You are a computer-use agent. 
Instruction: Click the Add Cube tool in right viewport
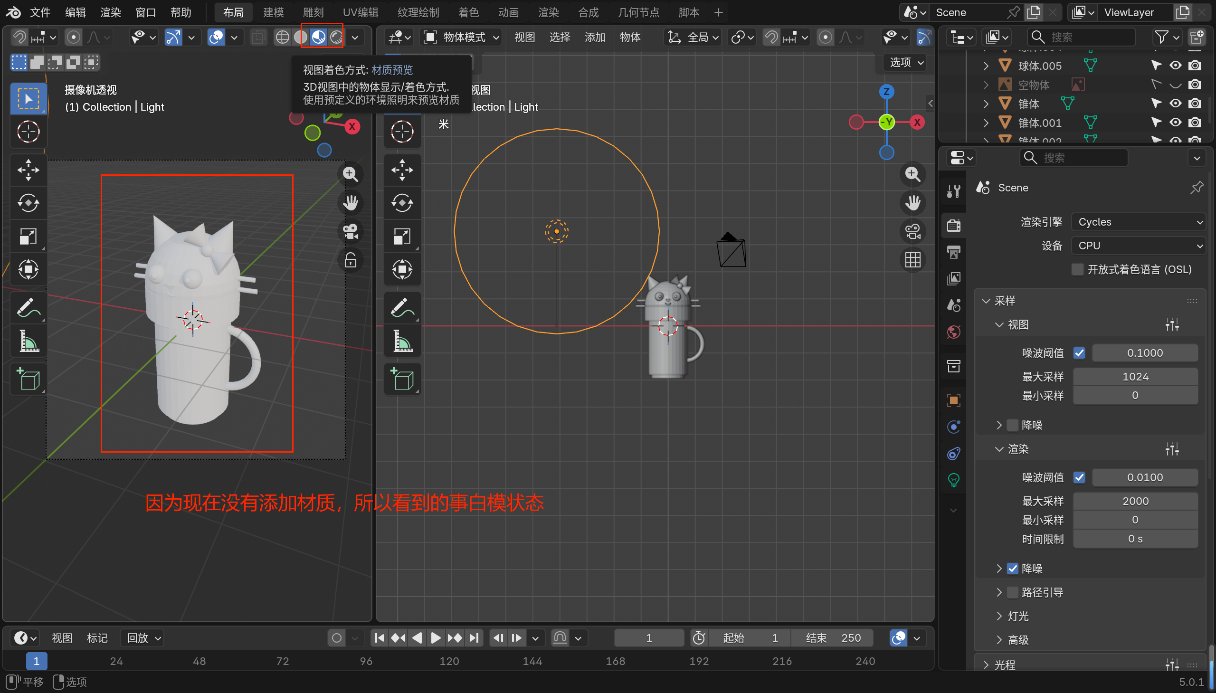pyautogui.click(x=402, y=380)
